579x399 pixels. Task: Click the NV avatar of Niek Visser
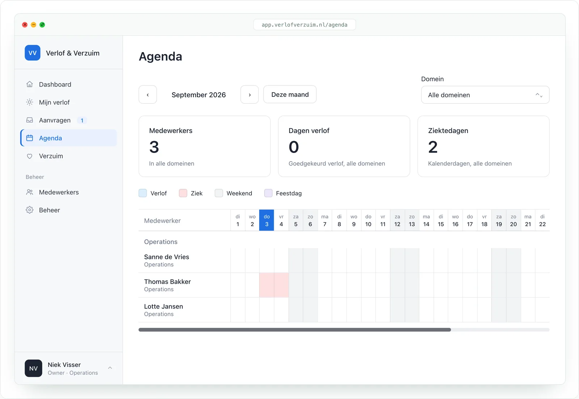pos(33,368)
